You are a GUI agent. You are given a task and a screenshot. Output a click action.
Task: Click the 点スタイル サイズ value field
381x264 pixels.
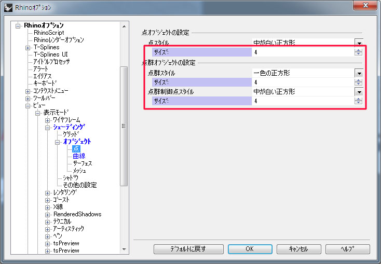(x=303, y=52)
